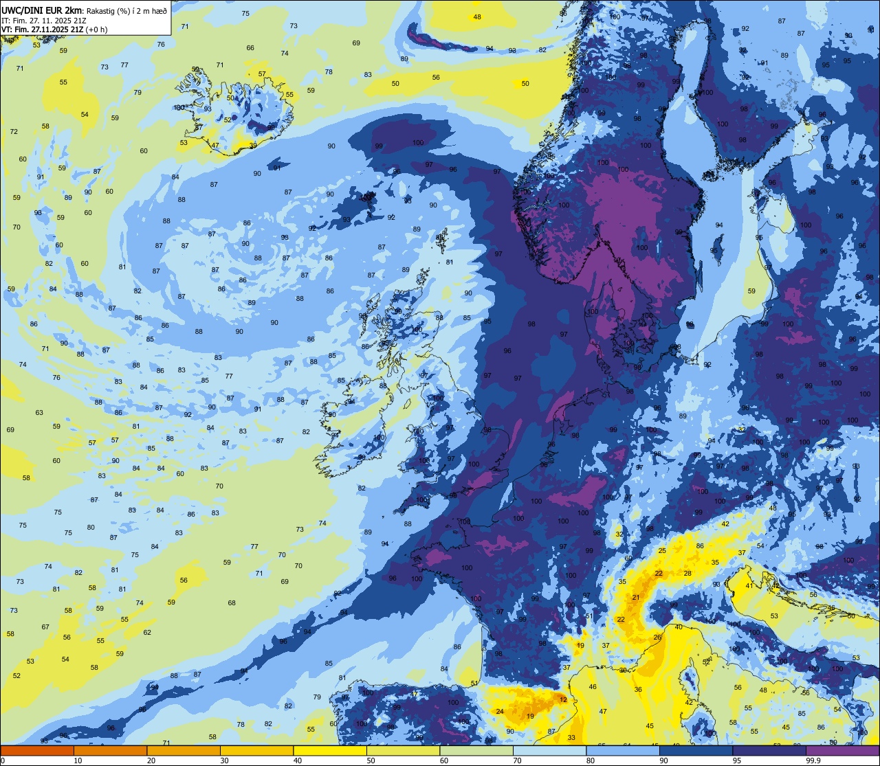Pick the purple legend swatch above 99.9
The image size is (880, 766).
[842, 750]
